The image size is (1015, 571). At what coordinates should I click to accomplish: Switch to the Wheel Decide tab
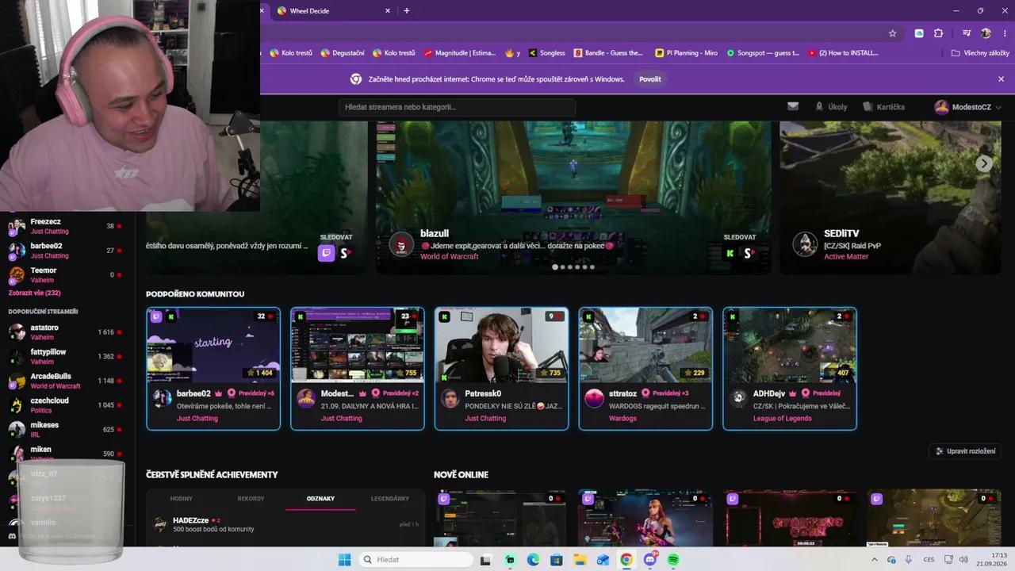333,10
